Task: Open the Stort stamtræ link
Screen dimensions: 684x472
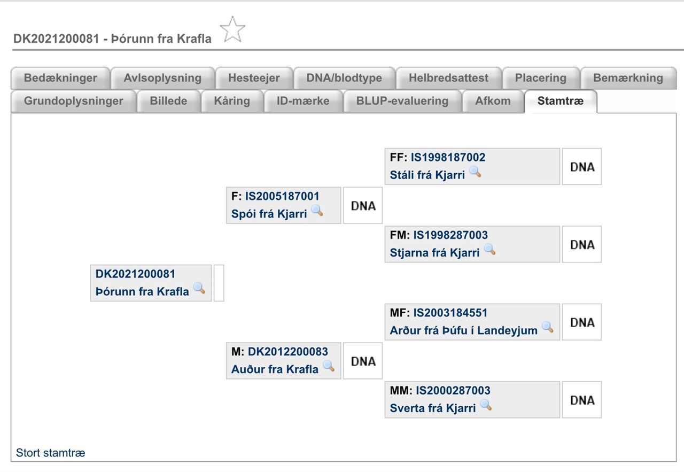Action: pos(50,453)
